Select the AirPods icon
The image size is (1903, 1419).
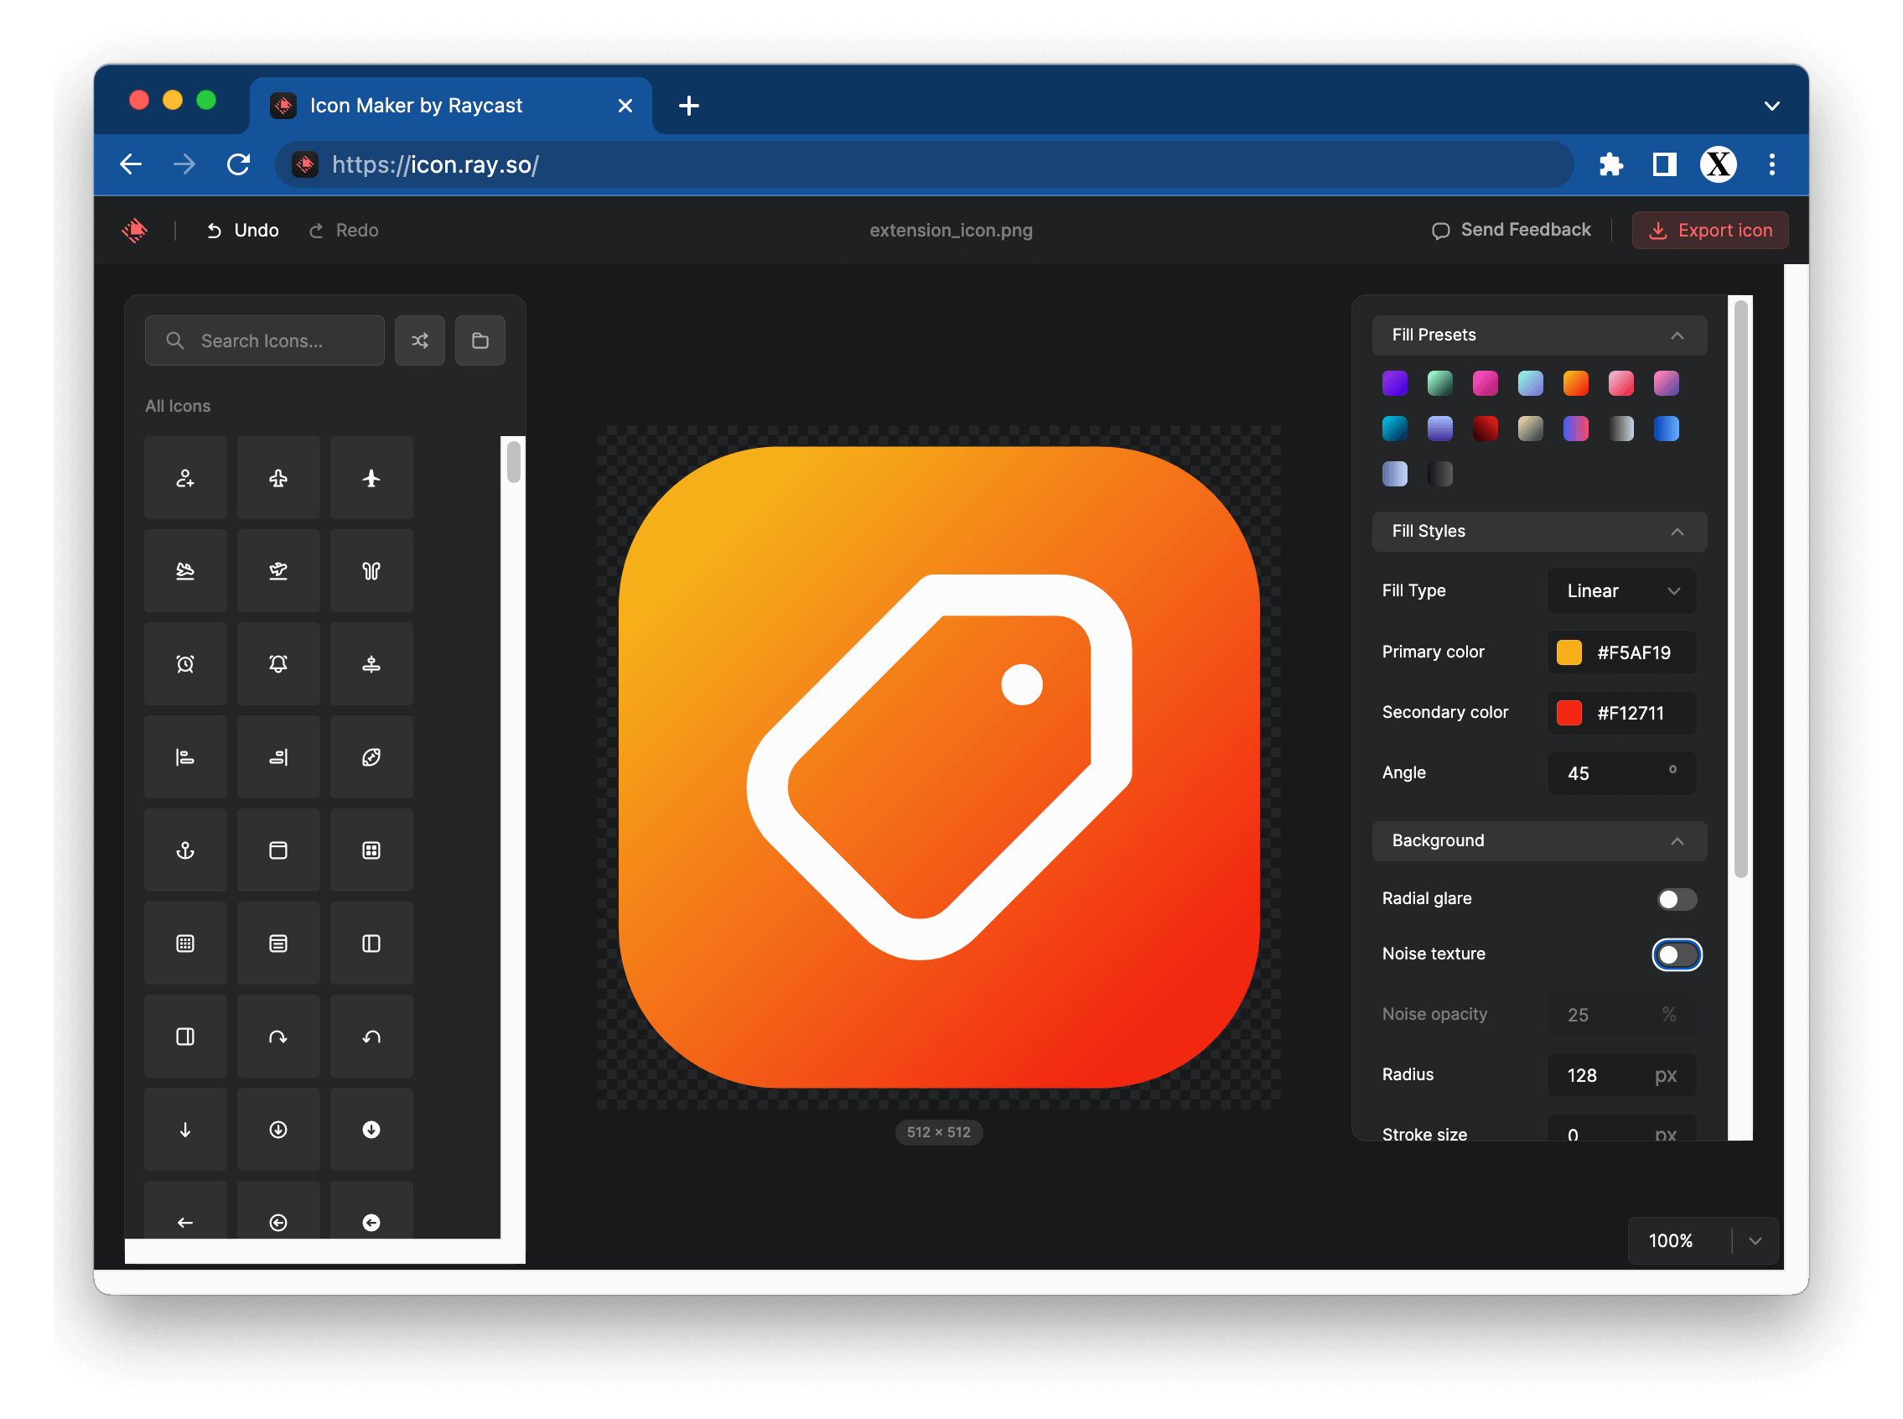pyautogui.click(x=371, y=571)
